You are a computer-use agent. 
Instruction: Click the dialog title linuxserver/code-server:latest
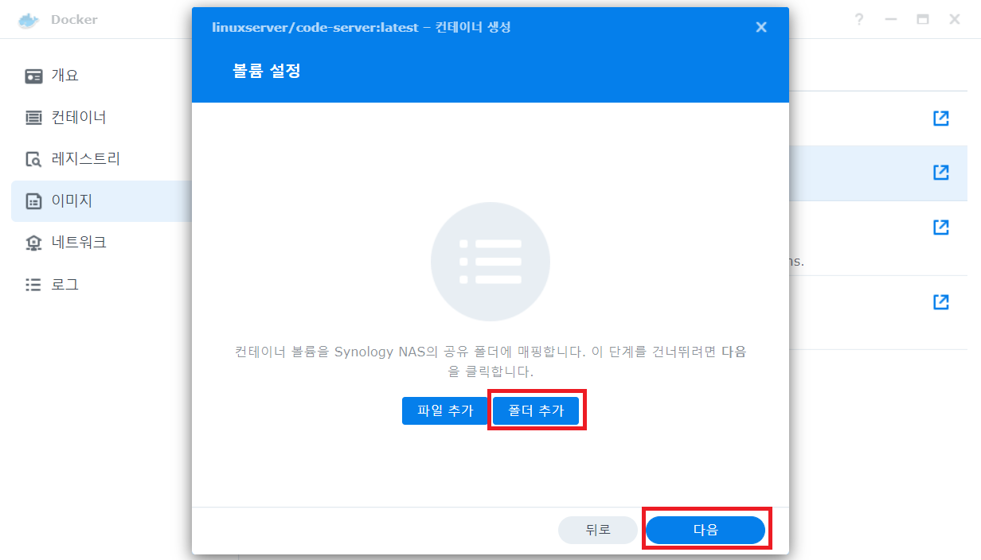point(315,27)
